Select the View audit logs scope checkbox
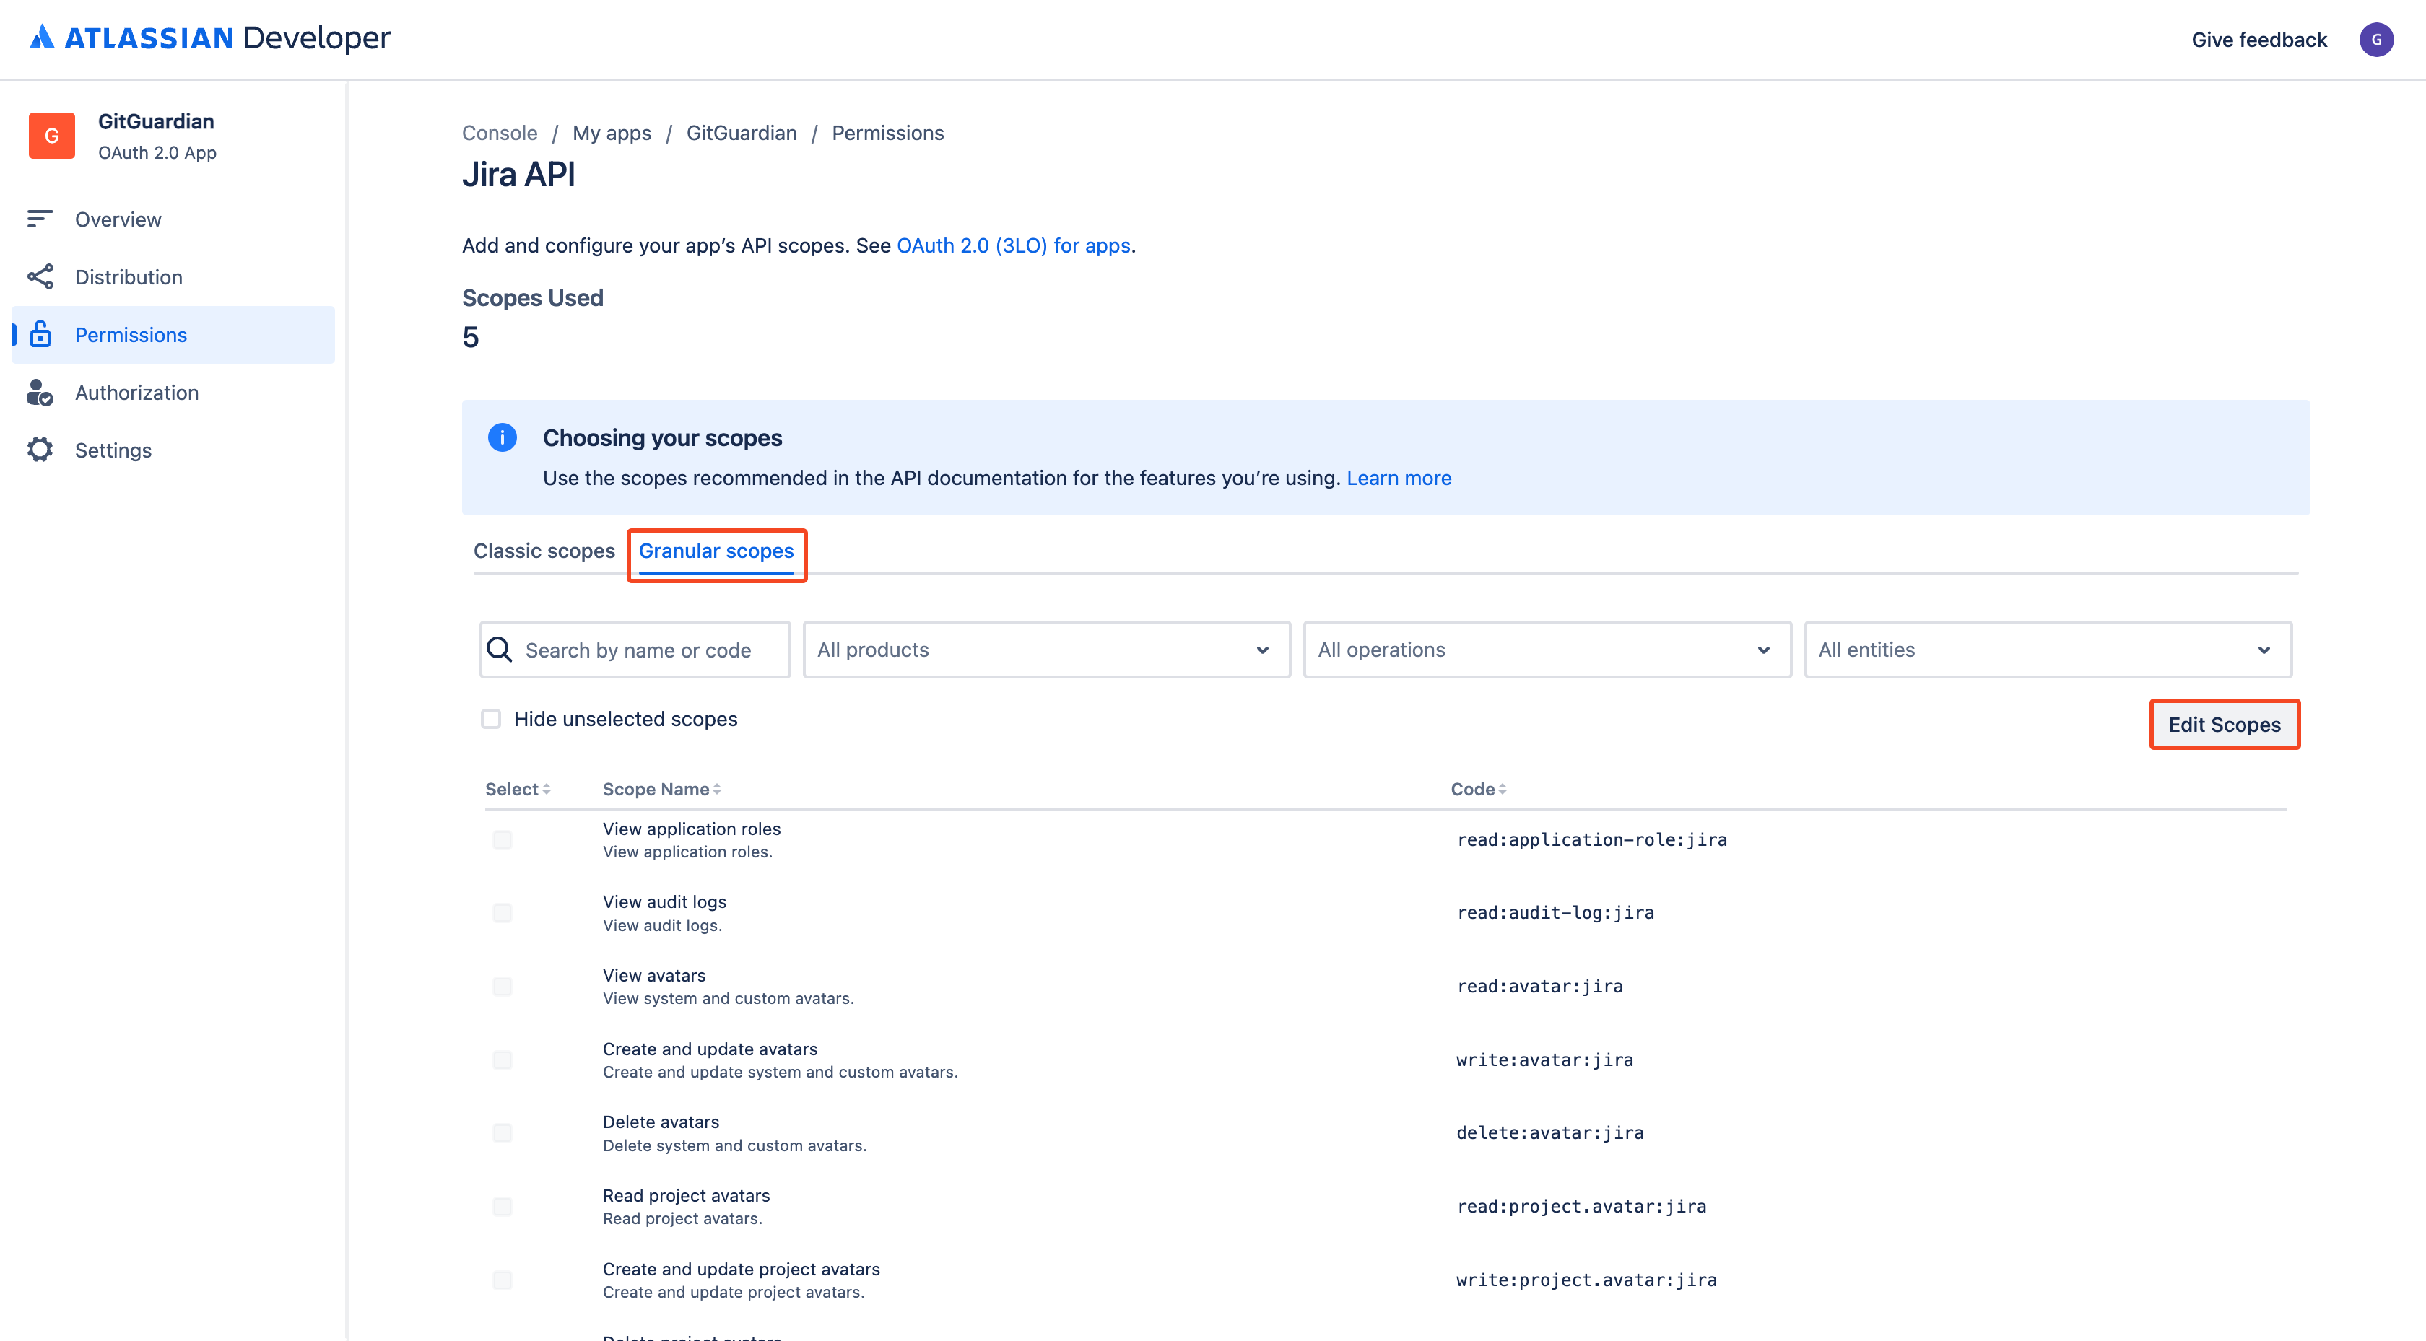 pyautogui.click(x=502, y=914)
